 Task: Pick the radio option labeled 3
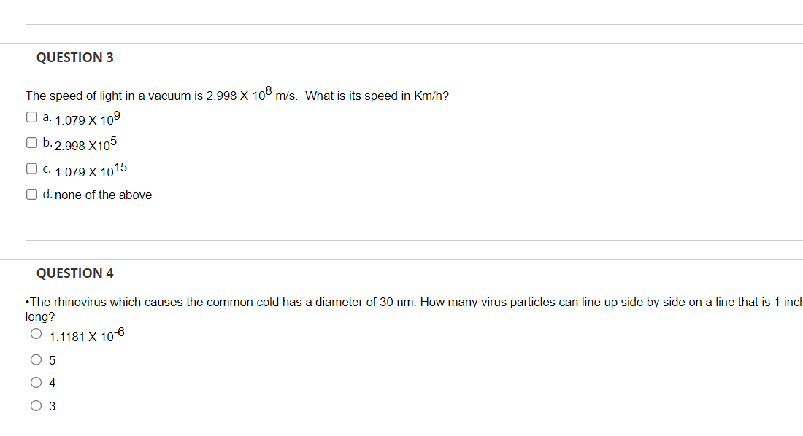pyautogui.click(x=36, y=406)
